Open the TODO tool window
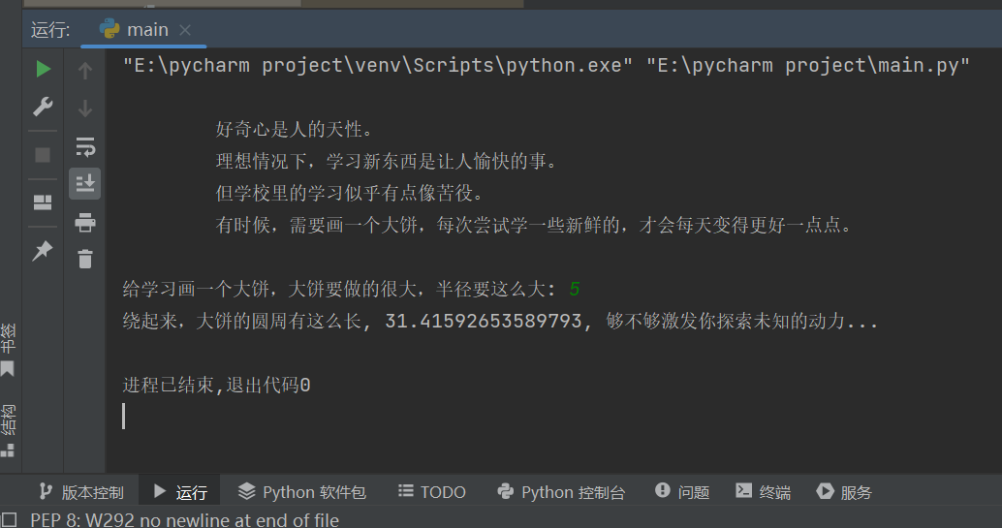Screen dimensions: 1002x528 pyautogui.click(x=432, y=492)
